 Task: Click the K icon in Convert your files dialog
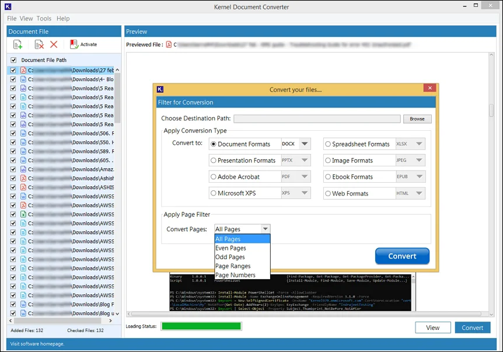coord(160,89)
